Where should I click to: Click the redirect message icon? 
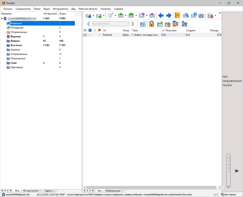[x=152, y=16]
